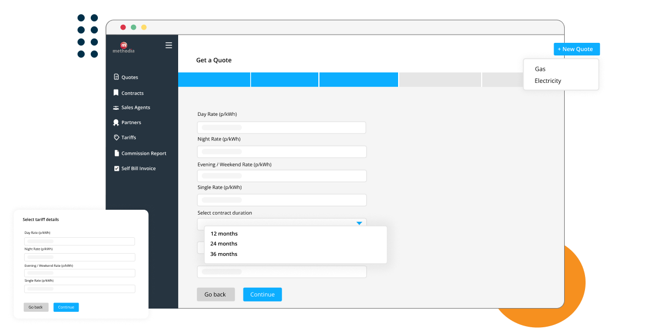Viewport: 662px width, 330px height.
Task: Toggle the sidebar with the hamburger icon
Action: (168, 45)
